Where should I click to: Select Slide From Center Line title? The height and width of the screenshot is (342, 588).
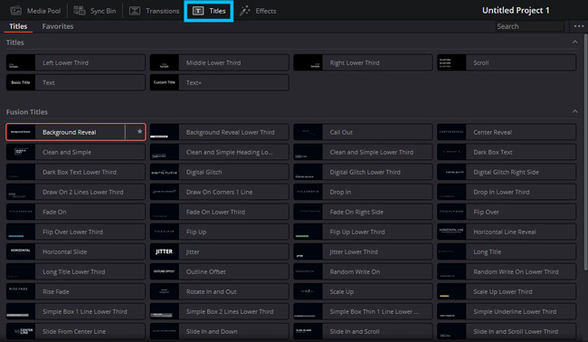pyautogui.click(x=76, y=331)
